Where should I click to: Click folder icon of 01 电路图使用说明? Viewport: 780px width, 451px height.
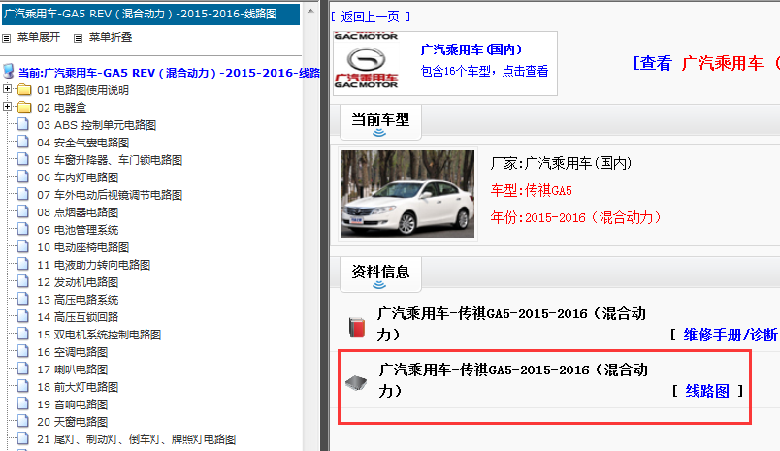pyautogui.click(x=24, y=90)
